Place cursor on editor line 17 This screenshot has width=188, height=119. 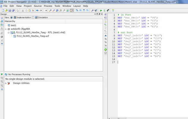tap(152, 62)
